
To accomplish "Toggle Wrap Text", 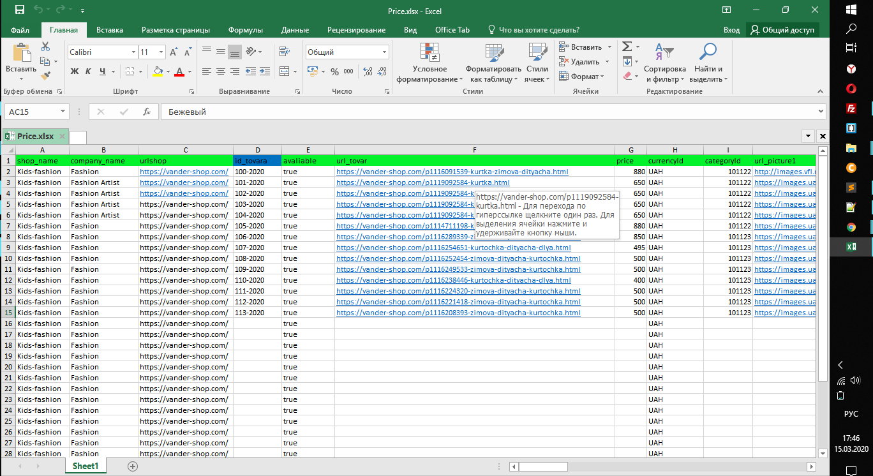I will pyautogui.click(x=284, y=52).
